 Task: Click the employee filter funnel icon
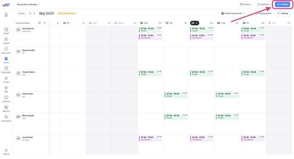click(x=39, y=23)
